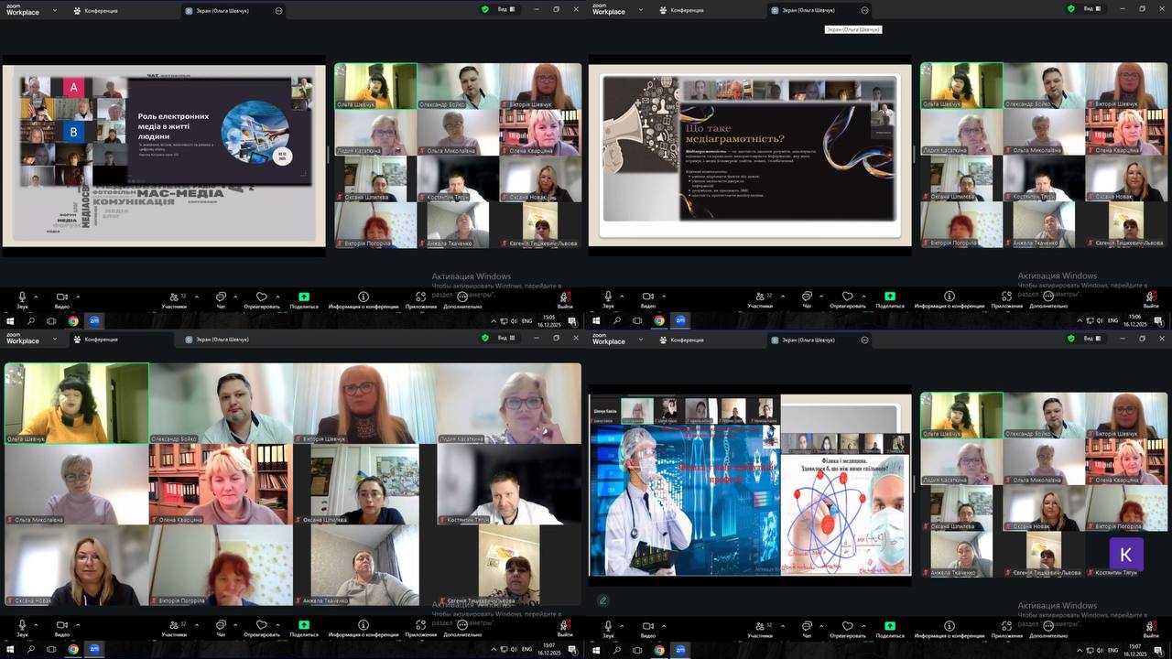Viewport: 1172px width, 659px height.
Task: Expand audio options arrow beside Звук in медіаграмотність window
Action: (x=622, y=297)
